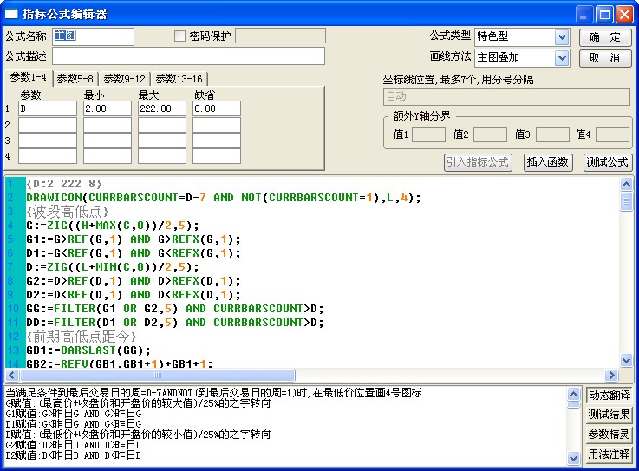This screenshot has width=639, height=471.
Task: Click the 取消 button
Action: click(605, 58)
